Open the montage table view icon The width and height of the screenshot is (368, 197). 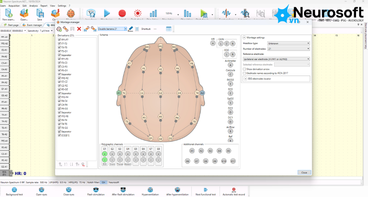[x=168, y=29]
